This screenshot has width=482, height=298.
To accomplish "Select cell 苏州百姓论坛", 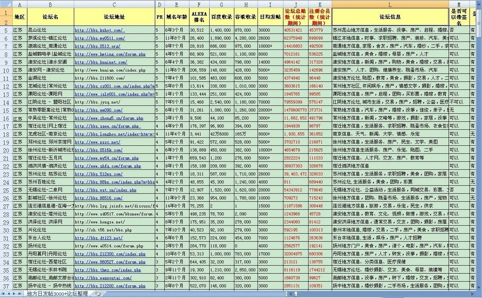I will point(50,182).
